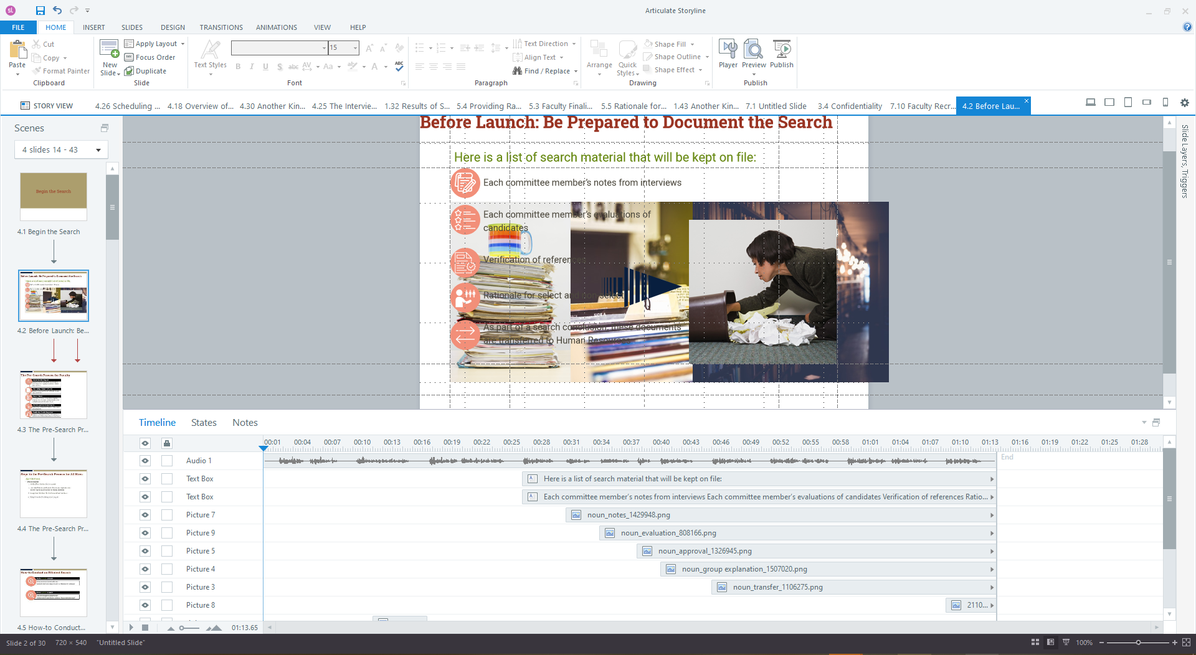Switch to the INSERT ribbon tab

click(x=93, y=27)
